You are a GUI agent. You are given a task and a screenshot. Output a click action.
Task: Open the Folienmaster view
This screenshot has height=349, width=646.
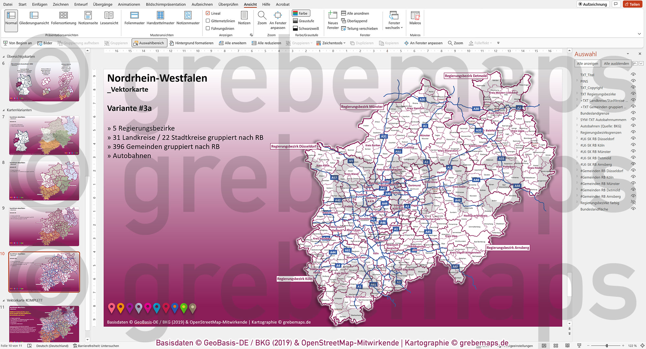[134, 18]
